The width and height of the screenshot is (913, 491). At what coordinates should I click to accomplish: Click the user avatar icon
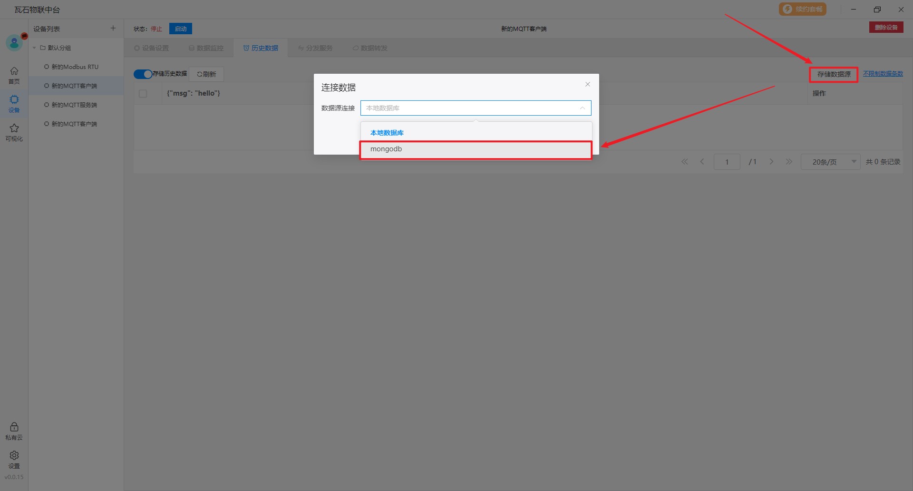pos(14,43)
